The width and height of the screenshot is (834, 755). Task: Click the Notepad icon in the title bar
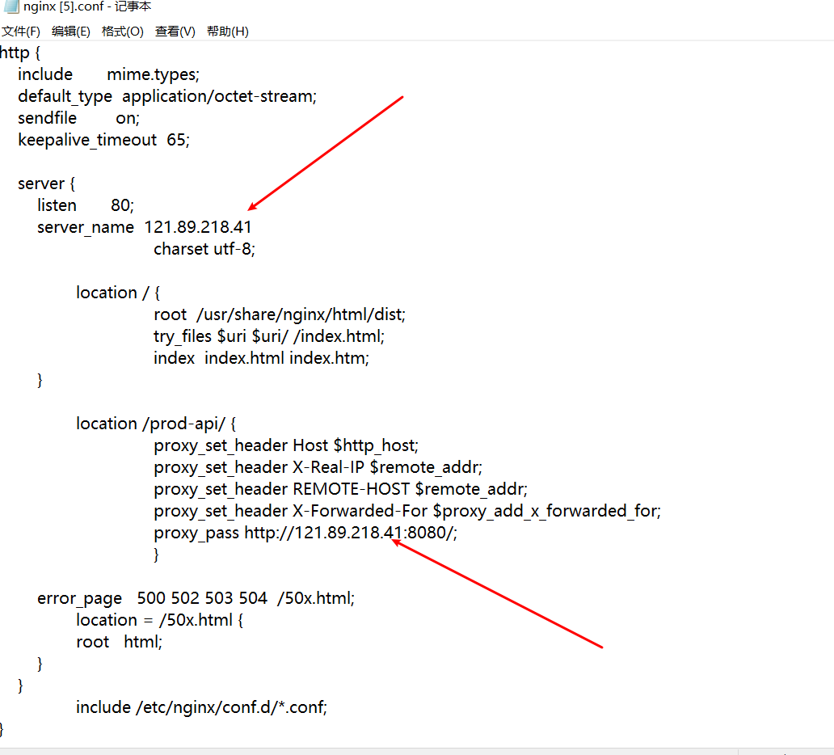point(11,6)
